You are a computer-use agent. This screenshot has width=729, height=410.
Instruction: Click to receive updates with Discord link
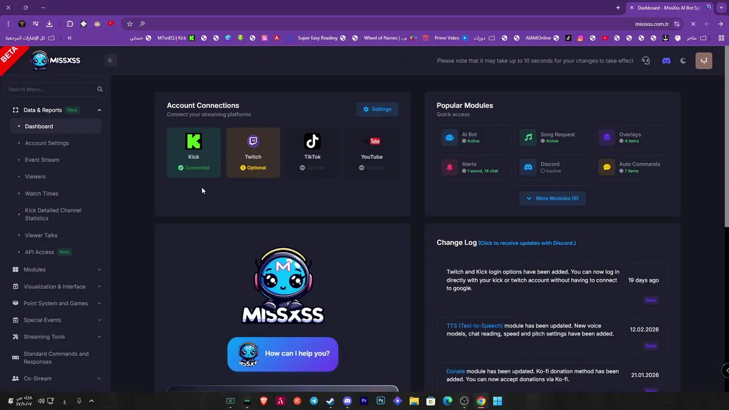point(527,243)
